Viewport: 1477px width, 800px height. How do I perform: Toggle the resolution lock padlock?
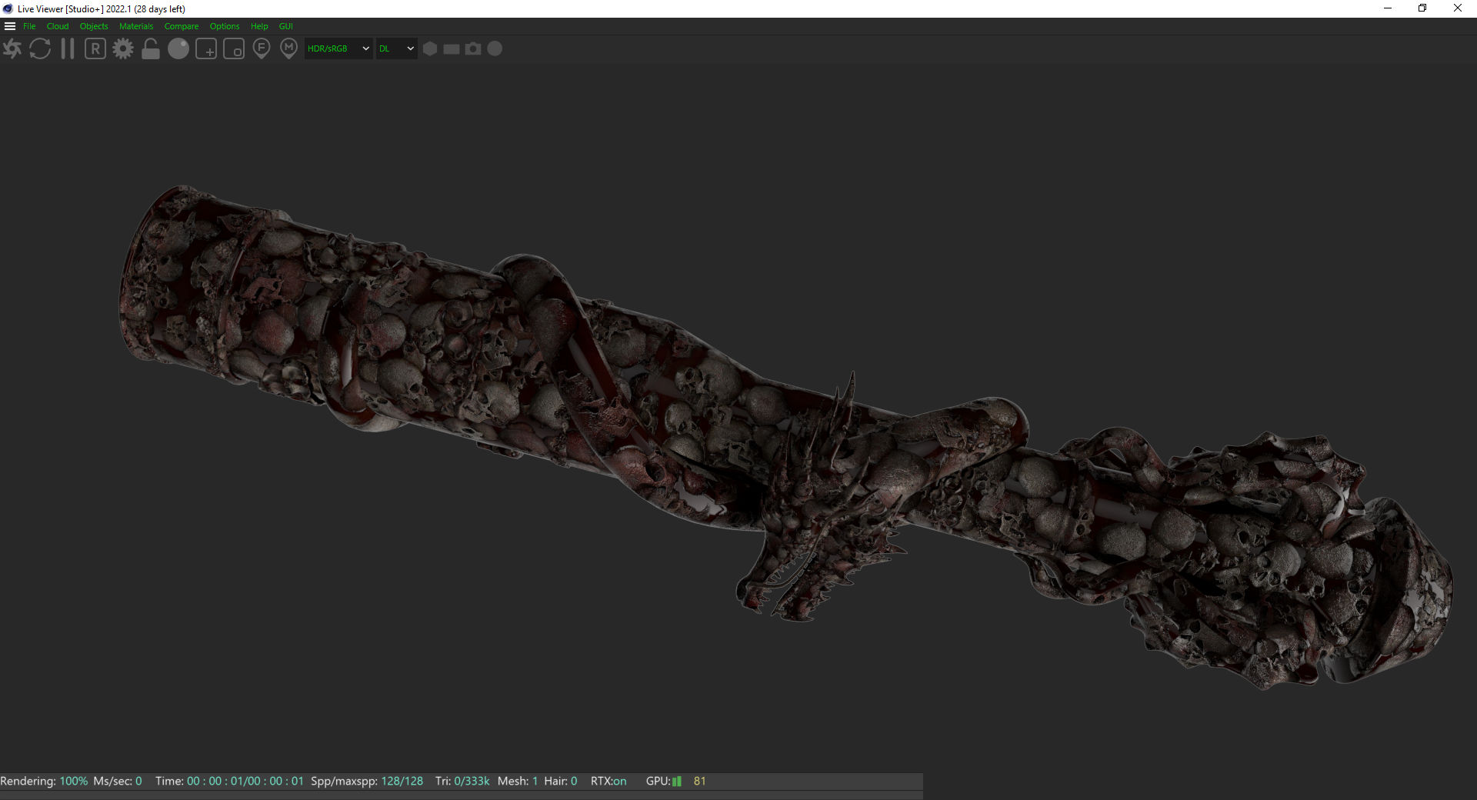pos(151,49)
